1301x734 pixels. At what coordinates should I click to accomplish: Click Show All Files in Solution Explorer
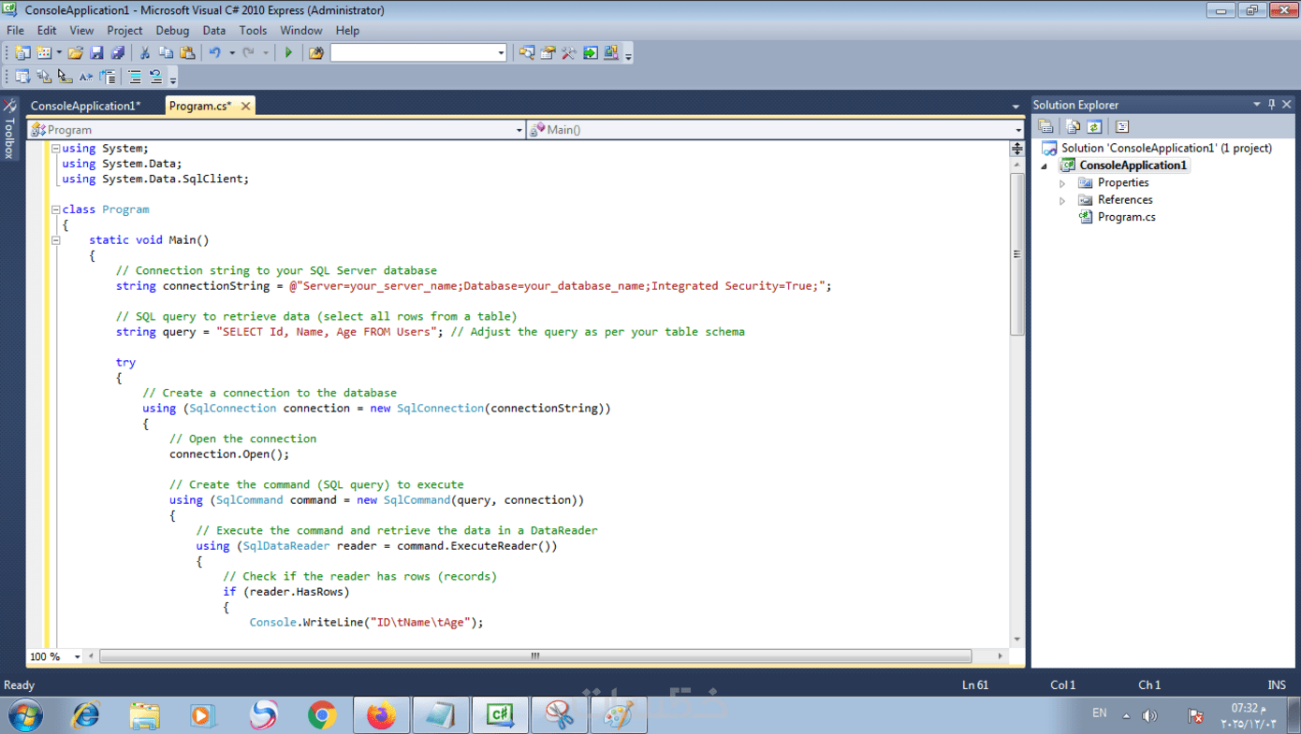[1073, 126]
